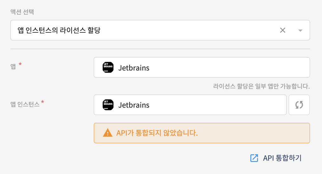The image size is (322, 174).
Task: Click the API가 통합되지 않았습니다 warning message
Action: [x=157, y=133]
